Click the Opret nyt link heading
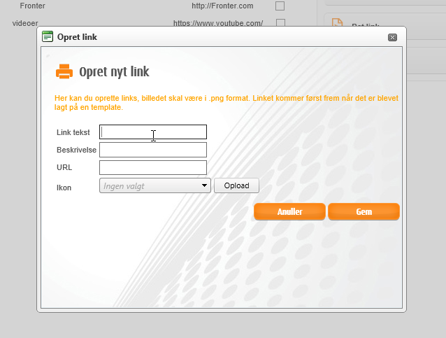The height and width of the screenshot is (338, 446). (x=114, y=72)
